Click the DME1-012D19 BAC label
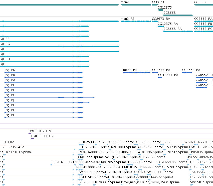Viewport: 213px width, 186px height. [x=40, y=131]
